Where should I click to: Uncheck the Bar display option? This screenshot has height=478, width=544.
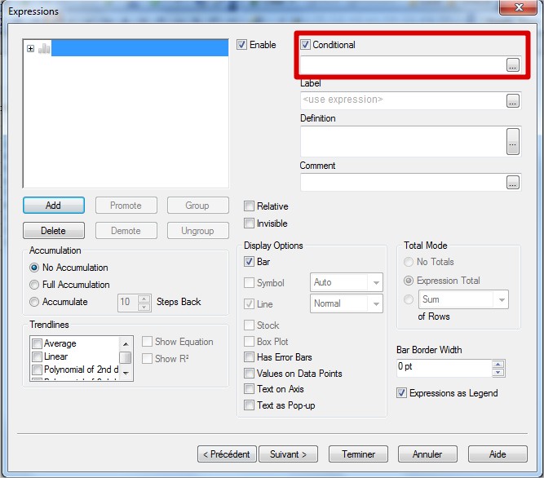[249, 261]
